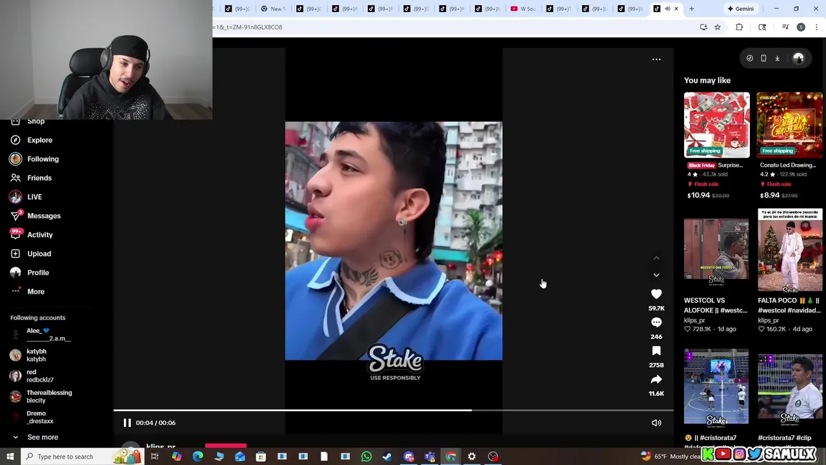Open the redbcklz7 following account
Screen dimensions: 826x465
(39, 376)
